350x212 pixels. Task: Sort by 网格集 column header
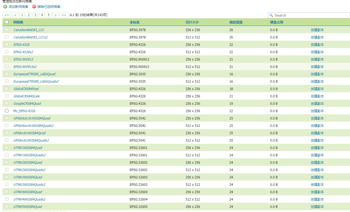pos(18,22)
